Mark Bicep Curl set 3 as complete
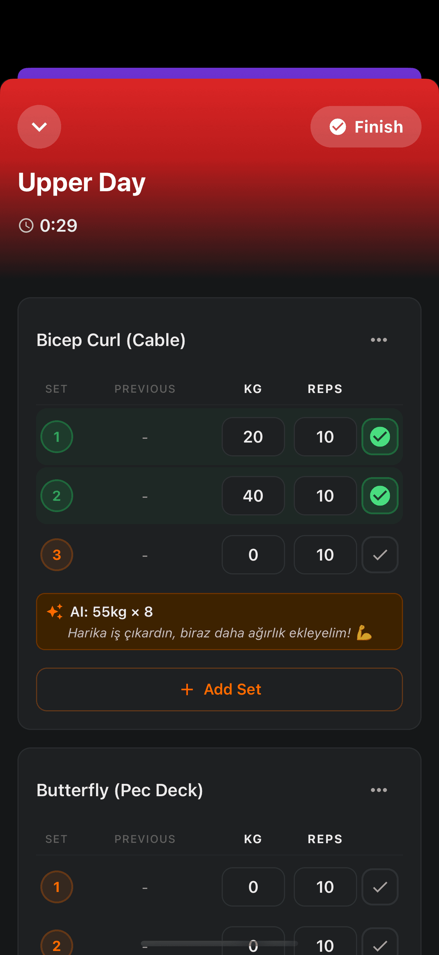439x955 pixels. tap(380, 555)
